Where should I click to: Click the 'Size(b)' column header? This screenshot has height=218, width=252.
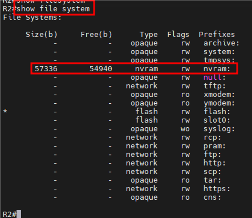coord(41,34)
